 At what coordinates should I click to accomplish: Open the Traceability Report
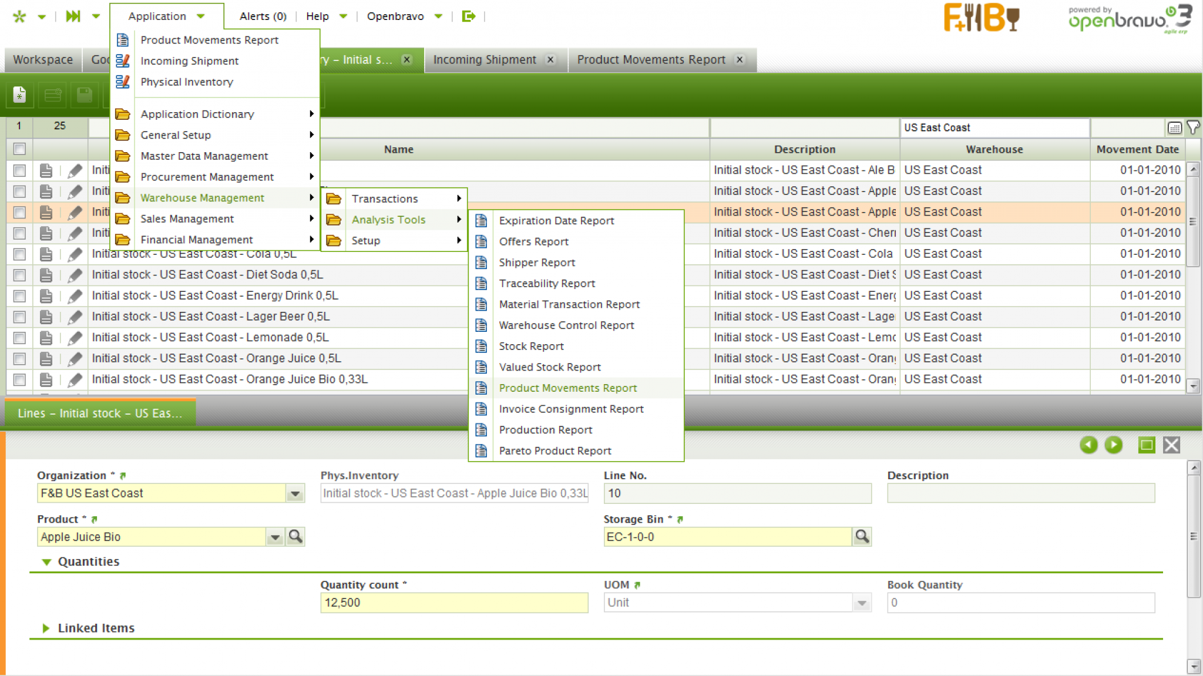(546, 283)
